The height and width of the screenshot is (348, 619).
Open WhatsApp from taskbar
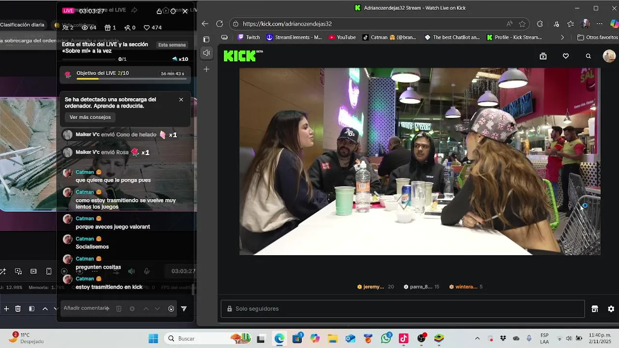386,338
